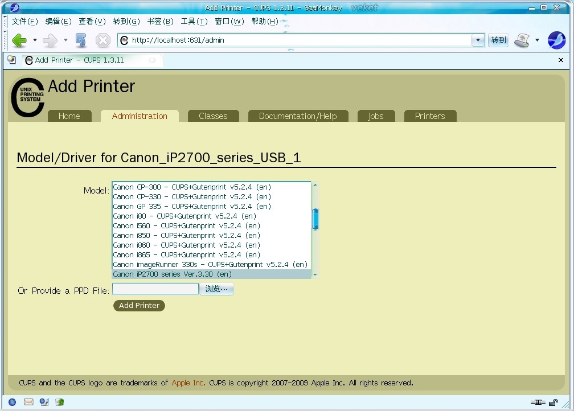Select Canon CP-330 model
The height and width of the screenshot is (411, 574).
click(212, 196)
